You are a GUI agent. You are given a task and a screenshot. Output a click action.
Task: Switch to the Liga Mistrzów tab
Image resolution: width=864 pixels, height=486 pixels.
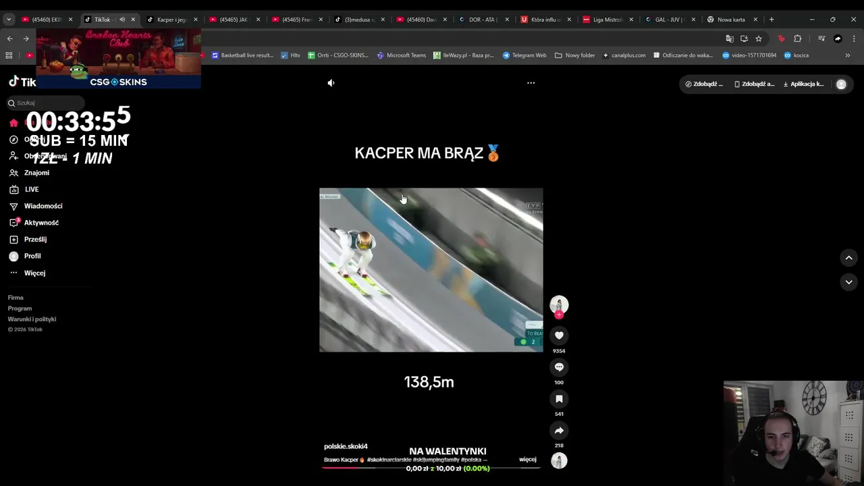coord(607,20)
